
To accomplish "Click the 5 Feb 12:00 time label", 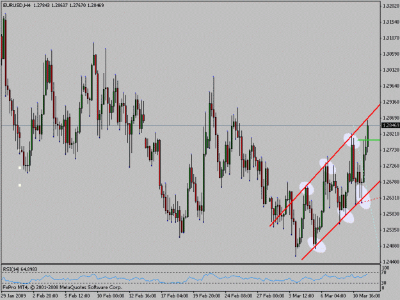I will (x=77, y=296).
